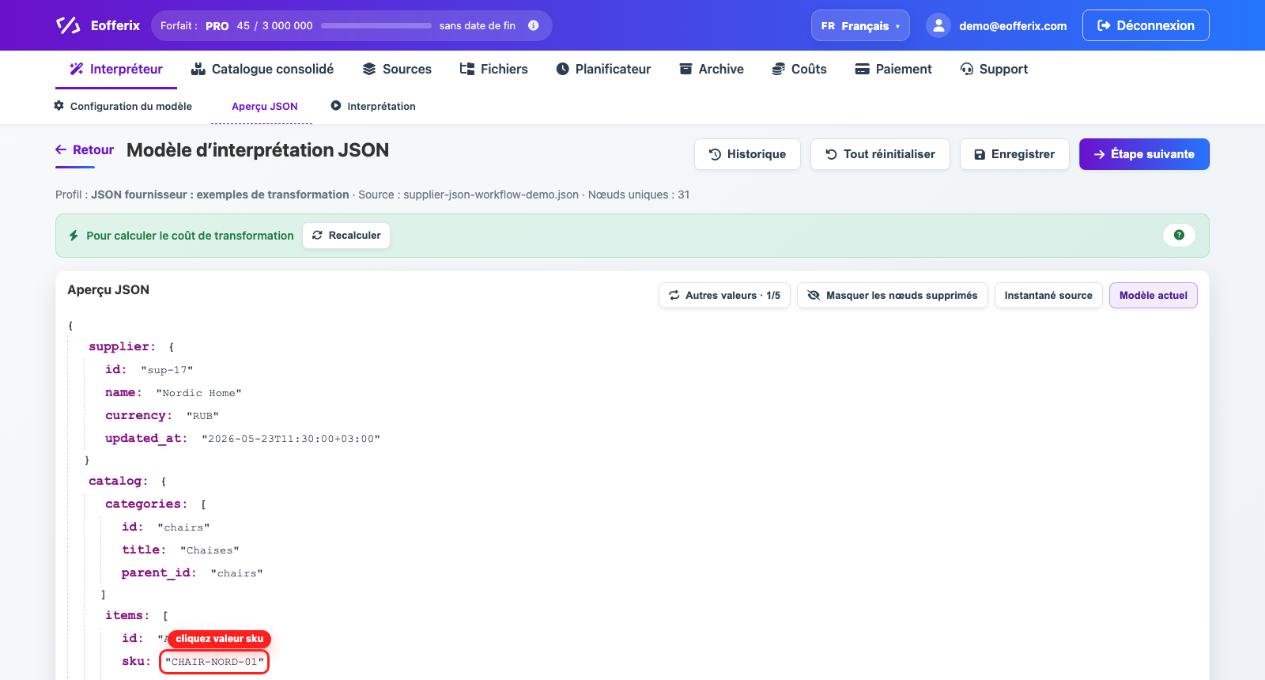Open the Historique button

(x=747, y=154)
